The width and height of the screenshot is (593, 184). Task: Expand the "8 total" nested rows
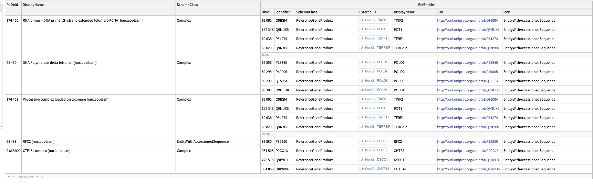click(265, 55)
